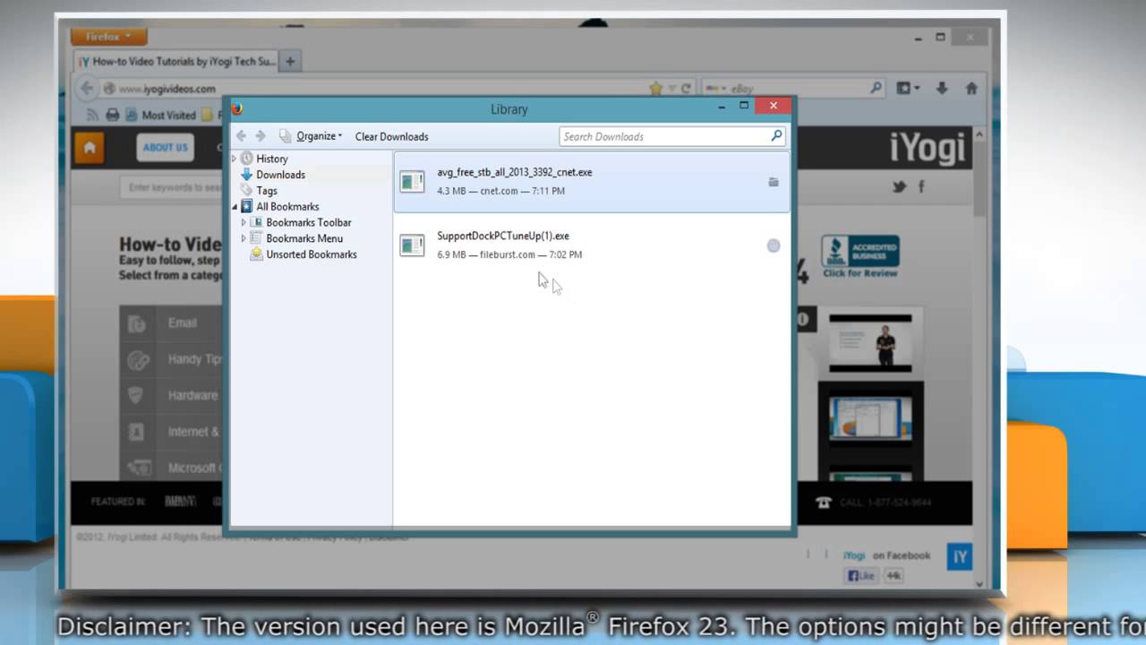This screenshot has height=645, width=1146.
Task: Click the round icon beside SupportDockPCTuneUp
Action: coord(774,245)
